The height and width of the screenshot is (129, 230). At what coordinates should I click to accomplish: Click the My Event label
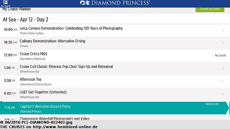point(220,55)
